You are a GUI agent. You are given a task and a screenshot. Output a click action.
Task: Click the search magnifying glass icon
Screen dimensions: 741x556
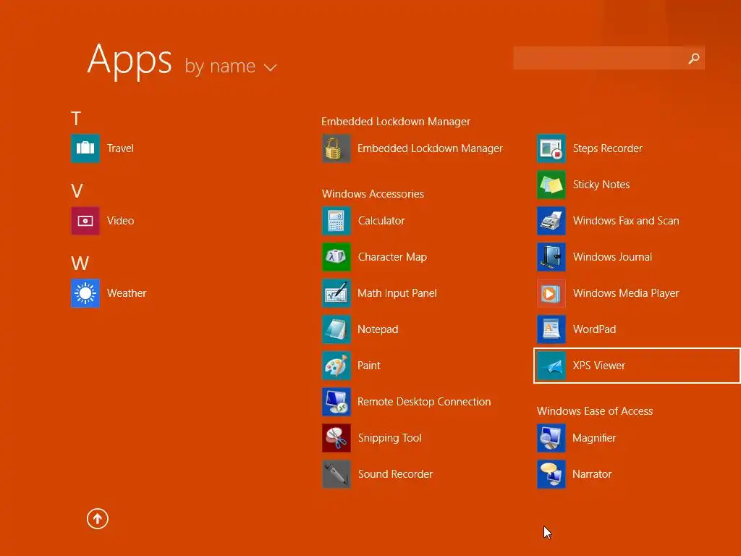[x=694, y=58]
